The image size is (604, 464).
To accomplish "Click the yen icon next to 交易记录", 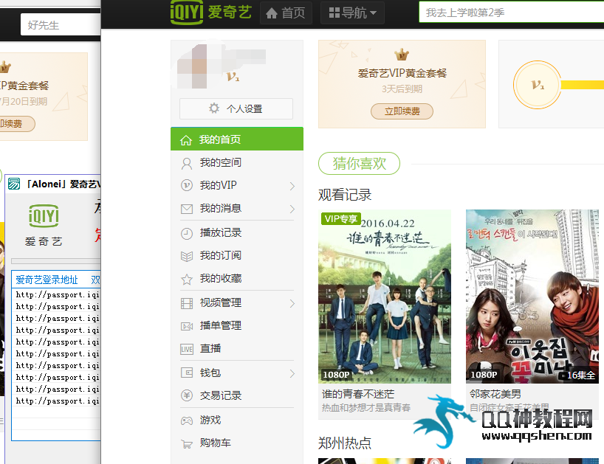I will (187, 395).
